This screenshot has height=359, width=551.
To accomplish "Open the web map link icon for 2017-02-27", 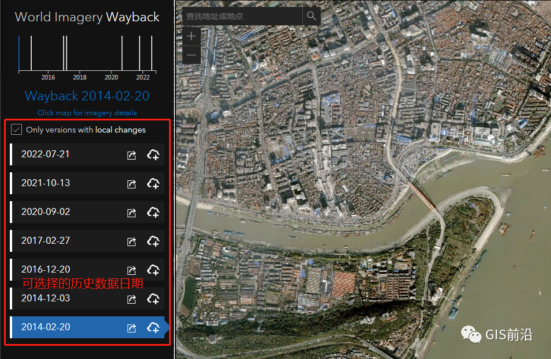I will [x=132, y=241].
